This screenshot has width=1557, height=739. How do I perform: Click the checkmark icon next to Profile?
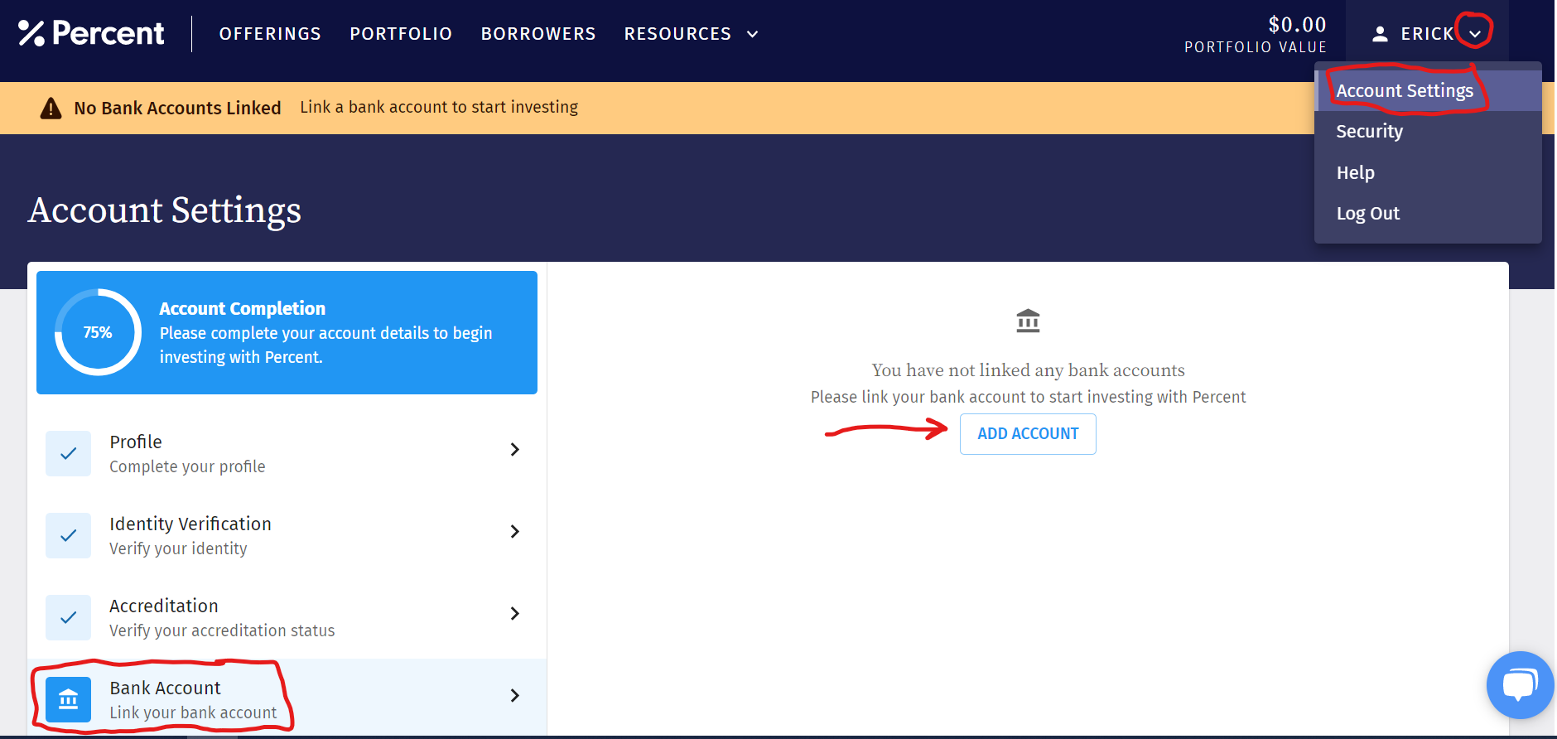click(x=69, y=453)
